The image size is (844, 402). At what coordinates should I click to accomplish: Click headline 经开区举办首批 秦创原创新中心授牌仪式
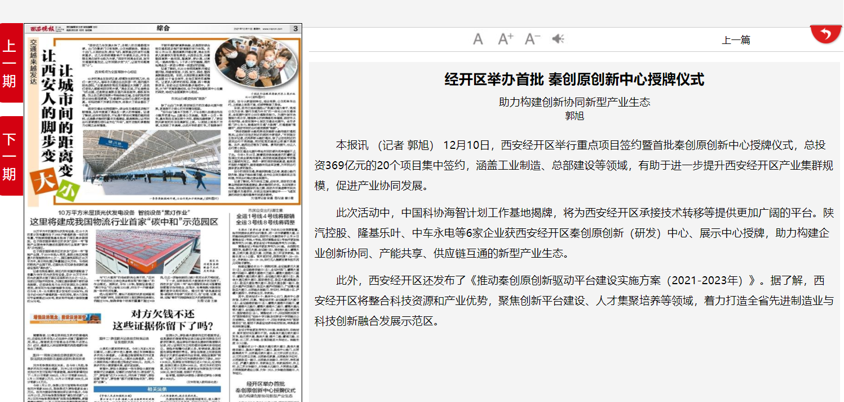coord(575,79)
